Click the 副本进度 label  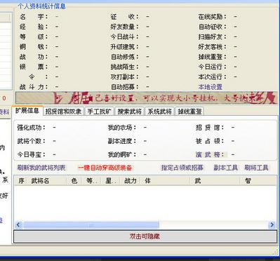121,141
